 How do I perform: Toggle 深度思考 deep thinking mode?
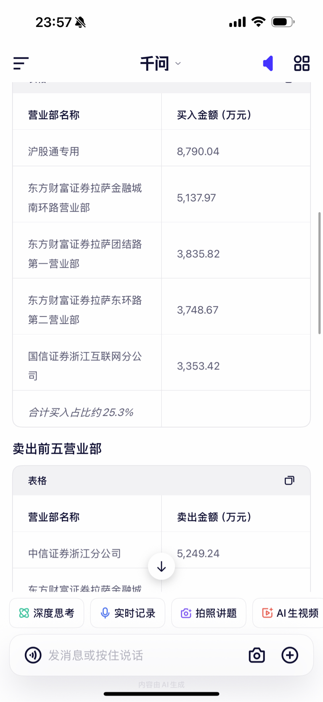pos(47,613)
